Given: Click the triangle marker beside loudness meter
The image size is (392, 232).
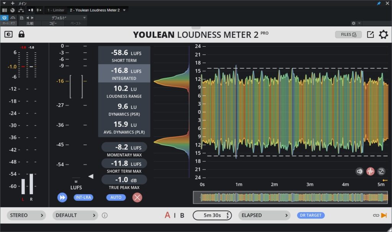Looking at the screenshot, I should coord(91,176).
